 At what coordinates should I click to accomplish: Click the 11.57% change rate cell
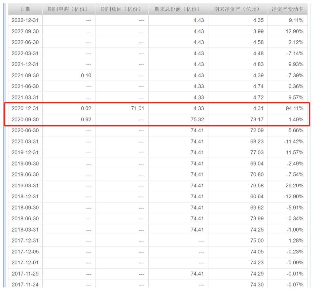[x=294, y=153]
